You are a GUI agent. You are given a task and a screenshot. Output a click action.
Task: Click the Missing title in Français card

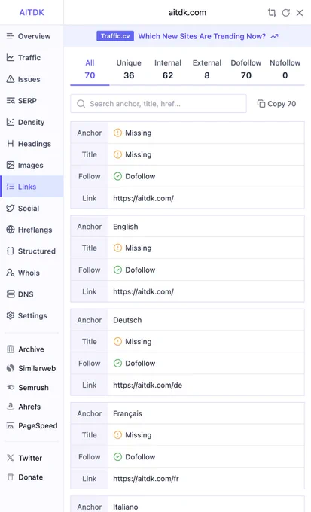139,435
